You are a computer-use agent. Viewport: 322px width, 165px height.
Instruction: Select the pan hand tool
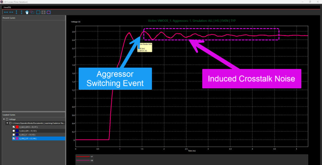click(27, 12)
